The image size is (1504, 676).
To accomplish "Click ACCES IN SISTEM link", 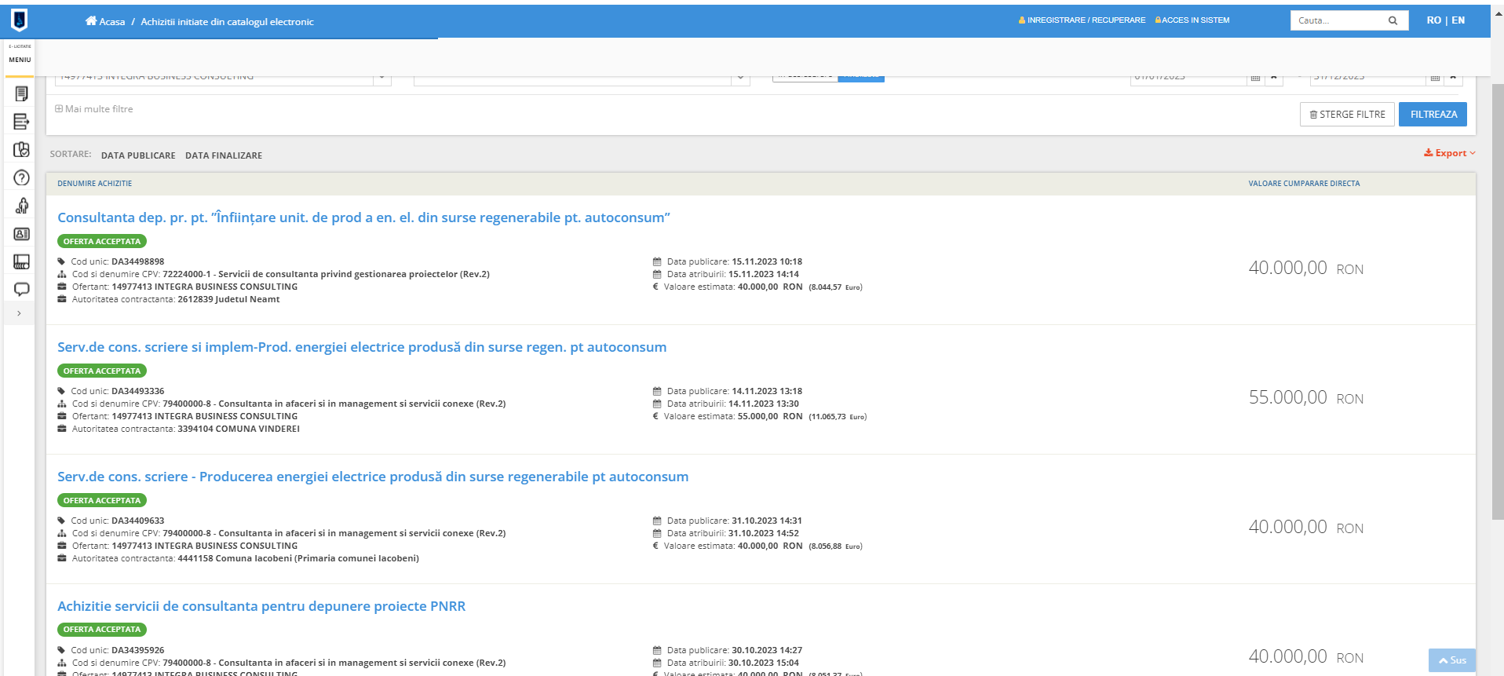I will [1192, 20].
